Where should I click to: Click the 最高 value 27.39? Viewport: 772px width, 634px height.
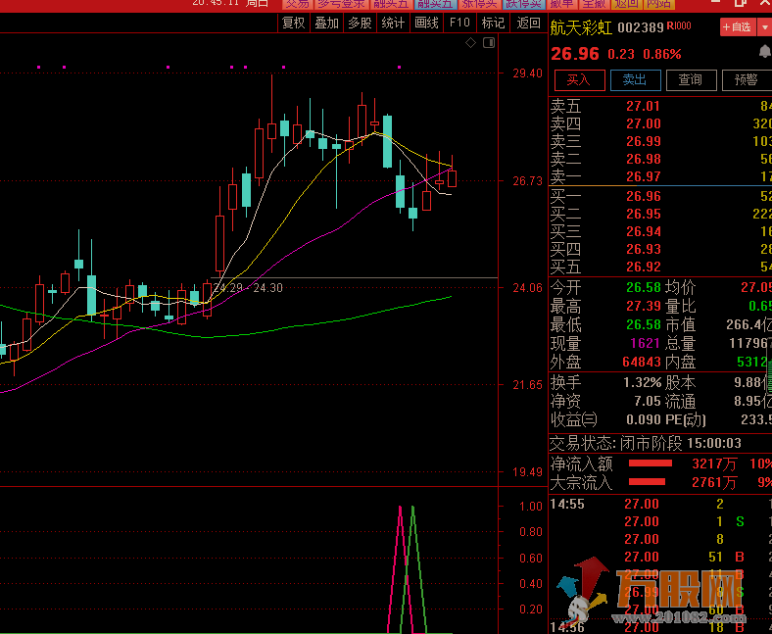tap(643, 306)
